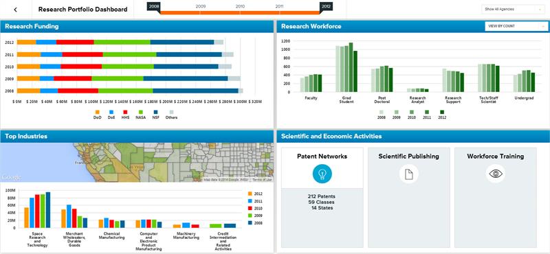Viewport: 550px width, 254px height.
Task: Open Workforce Training eye icon
Action: click(495, 174)
